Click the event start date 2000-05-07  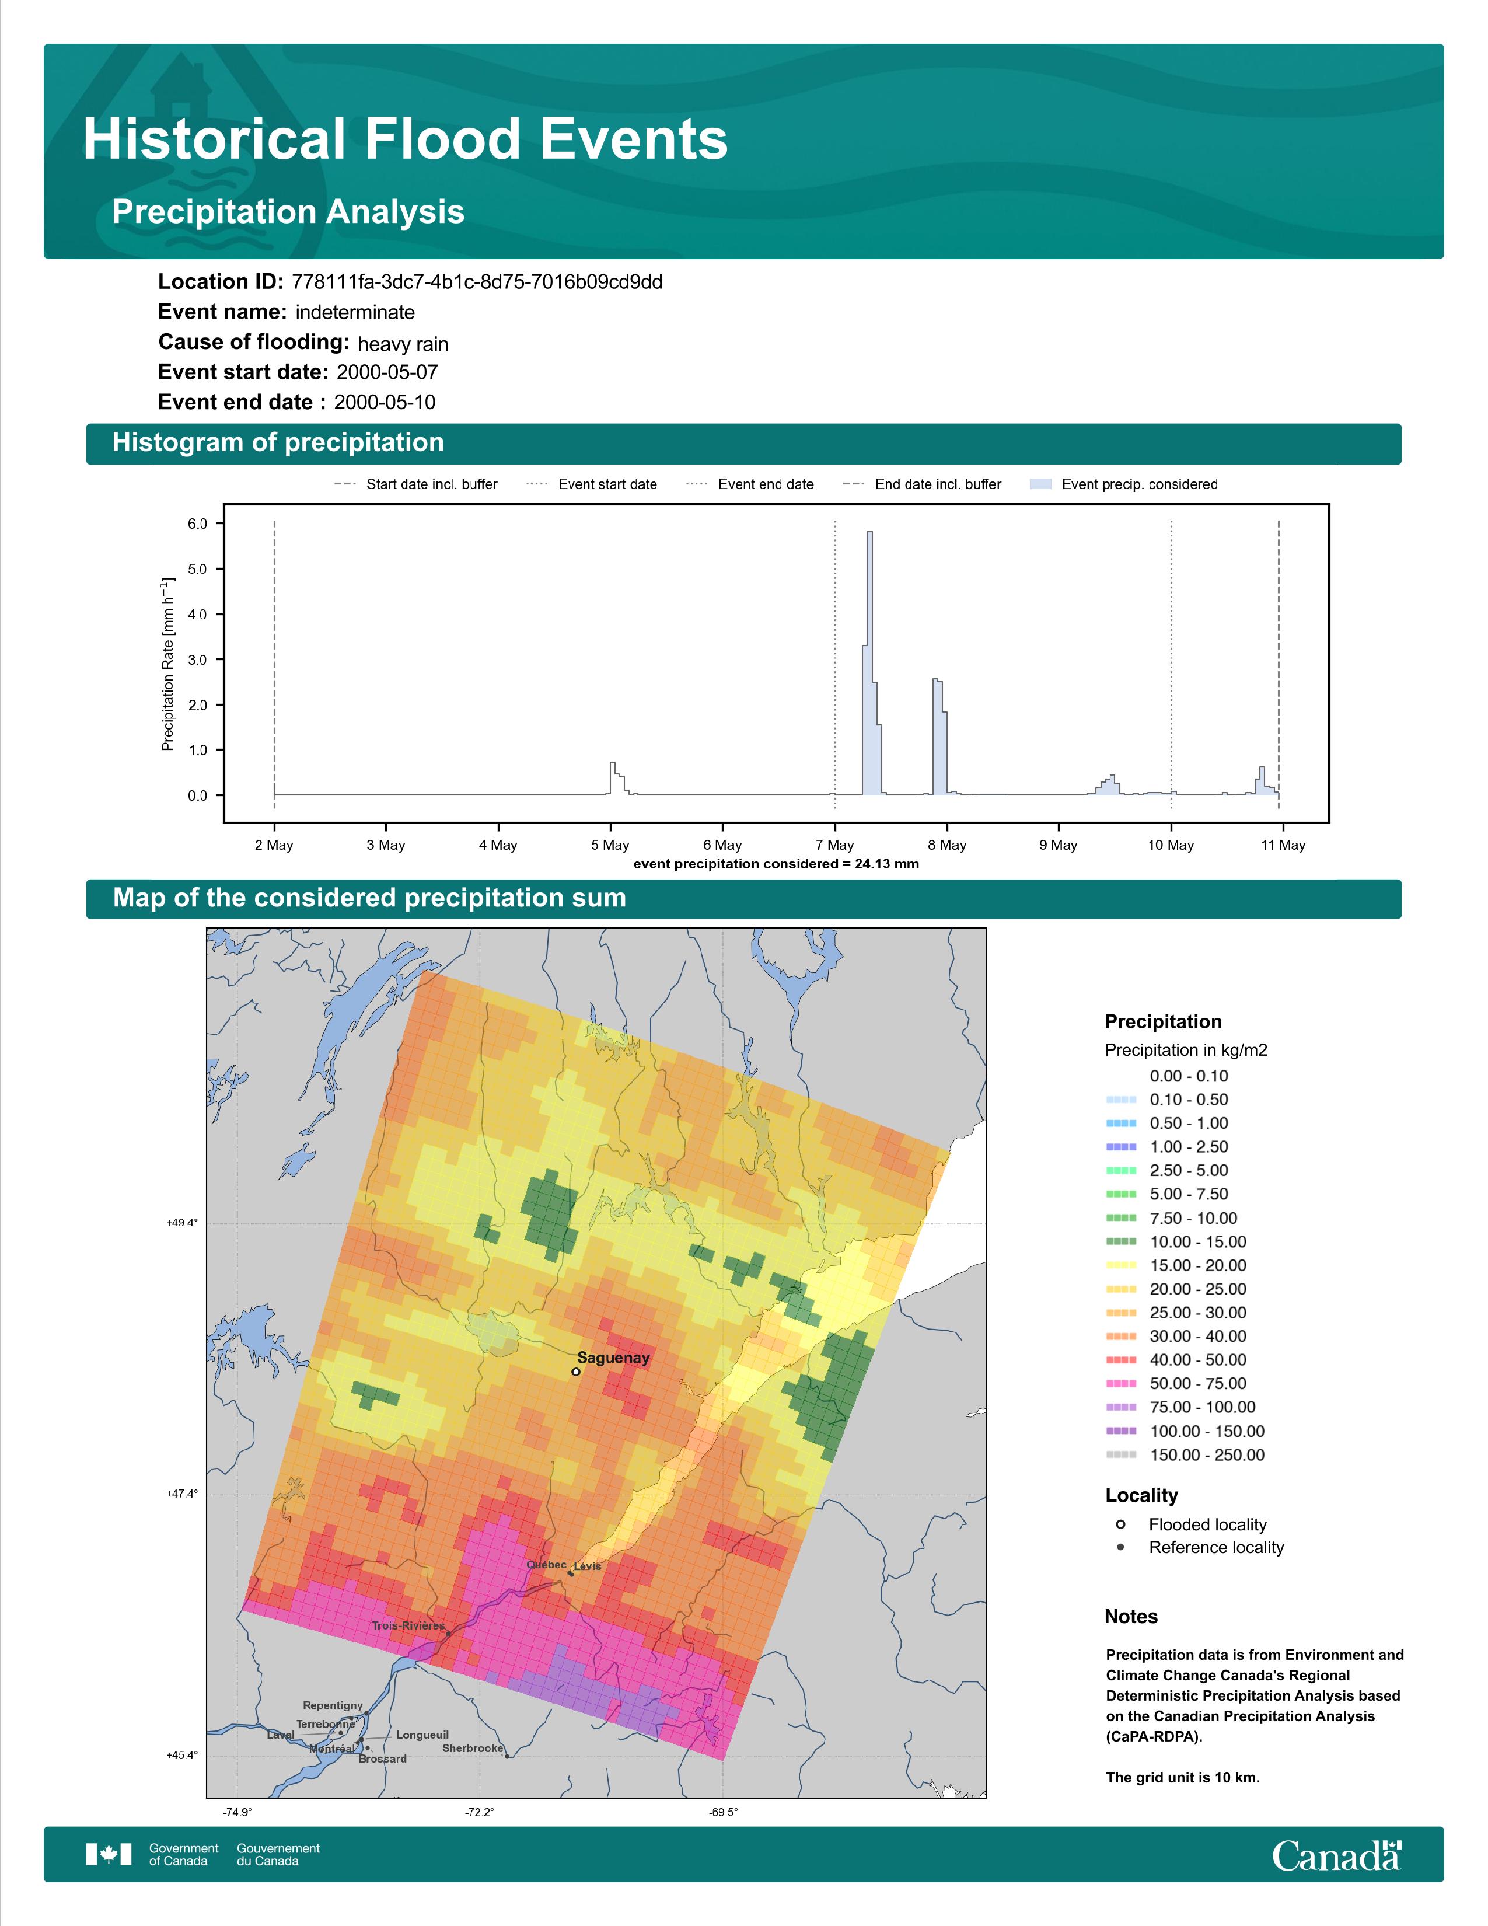pos(387,372)
